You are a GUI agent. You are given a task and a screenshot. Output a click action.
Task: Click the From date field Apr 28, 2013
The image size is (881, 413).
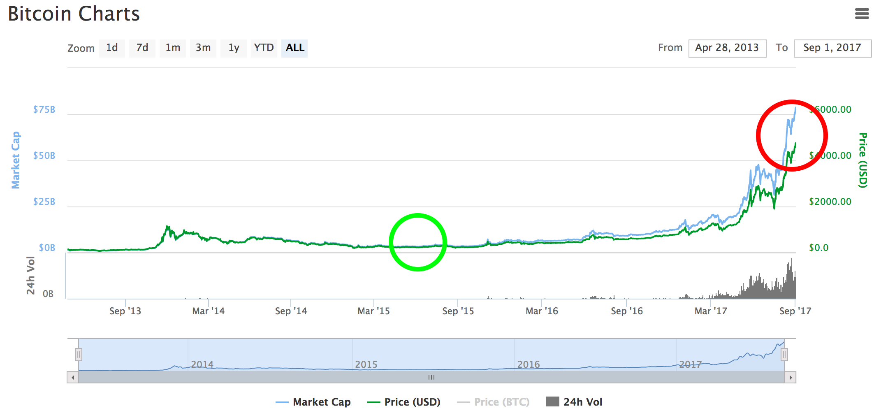(727, 48)
